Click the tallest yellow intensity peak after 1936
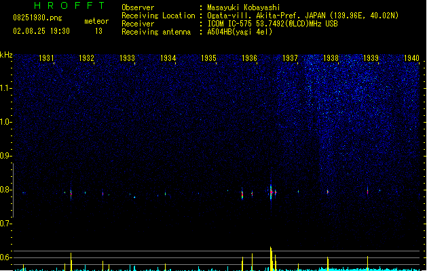This screenshot has height=271, width=427. click(271, 259)
